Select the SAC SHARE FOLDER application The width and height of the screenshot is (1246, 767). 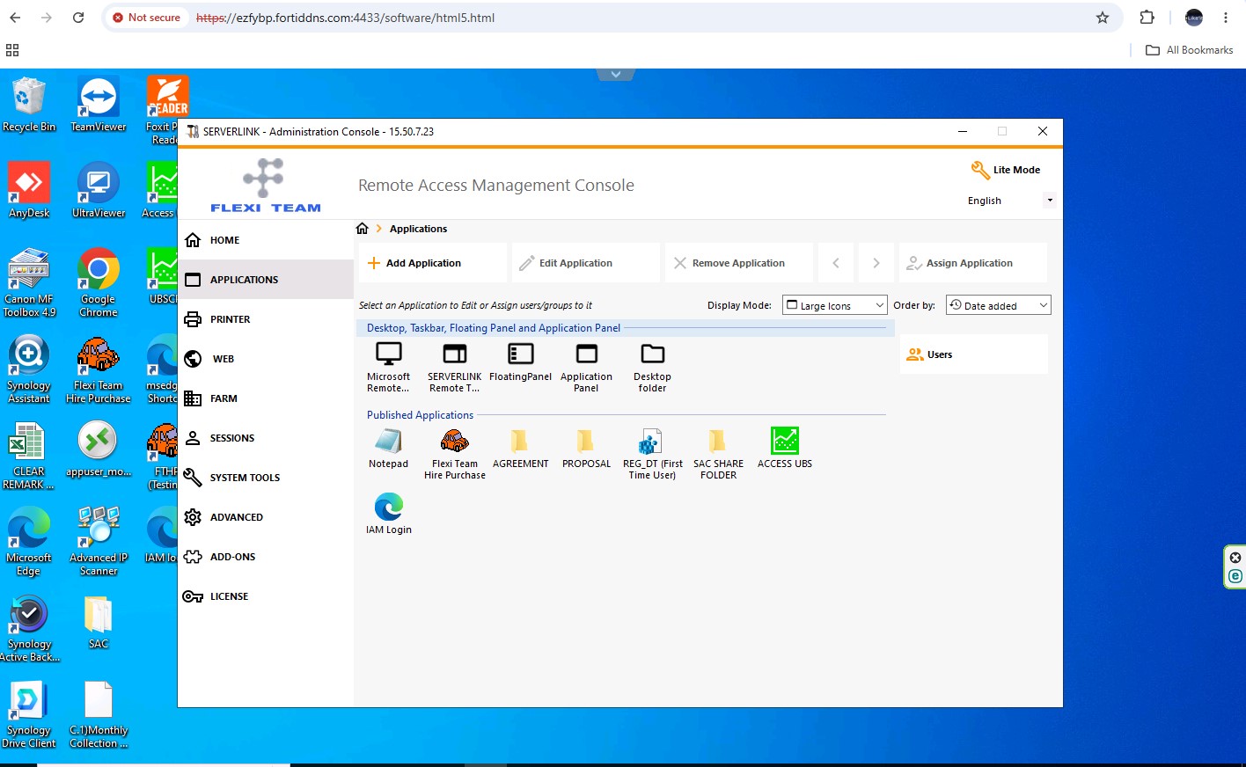[x=718, y=454]
